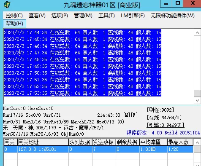Click the 发送数据 column header
This screenshot has width=201, height=166.
click(x=104, y=142)
